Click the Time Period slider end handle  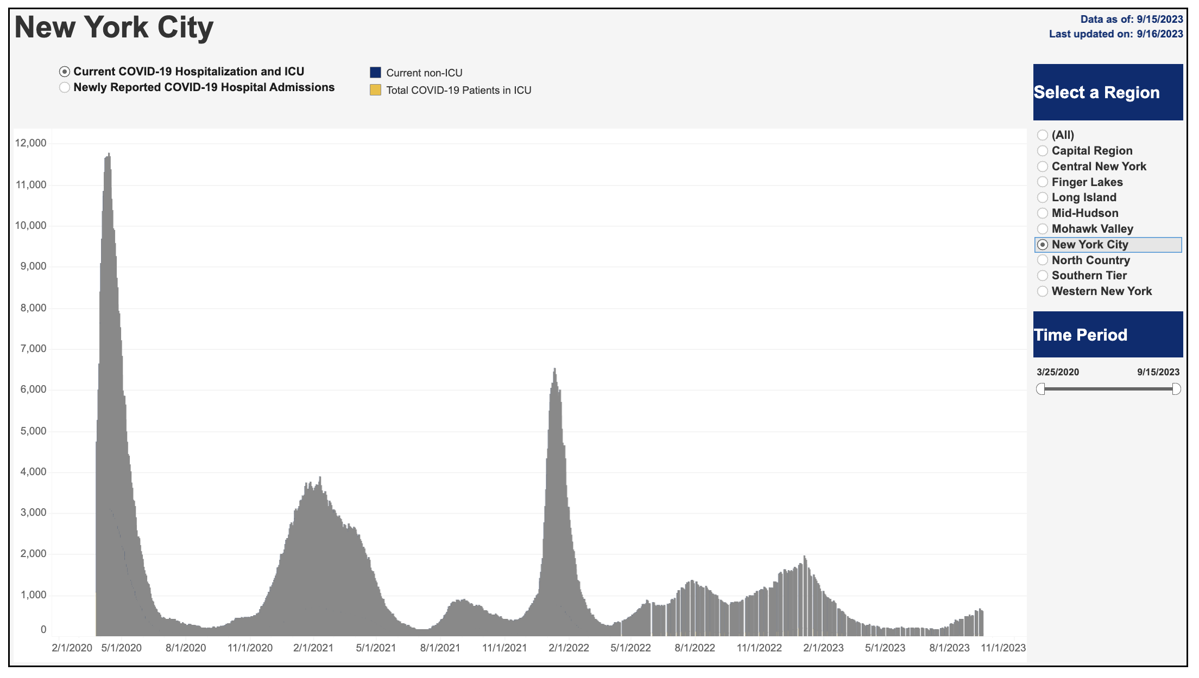1176,389
